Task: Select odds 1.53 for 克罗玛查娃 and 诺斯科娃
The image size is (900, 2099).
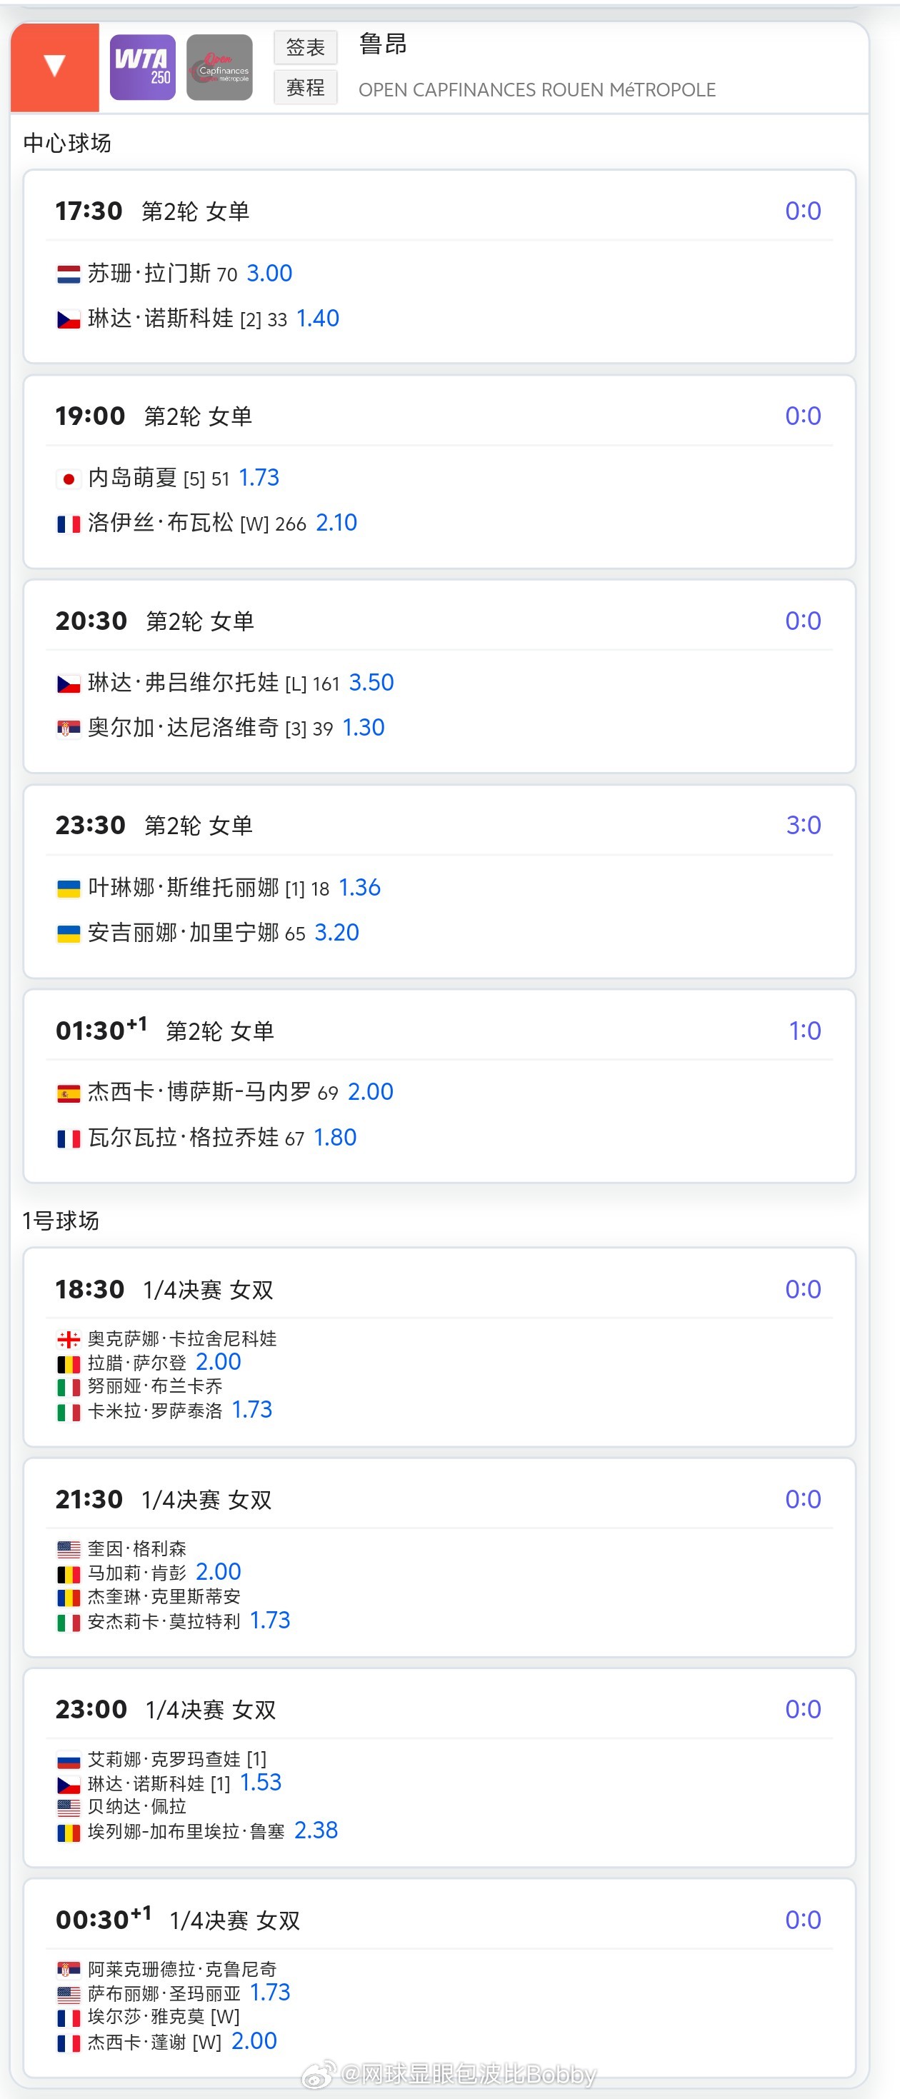Action: coord(261,1782)
